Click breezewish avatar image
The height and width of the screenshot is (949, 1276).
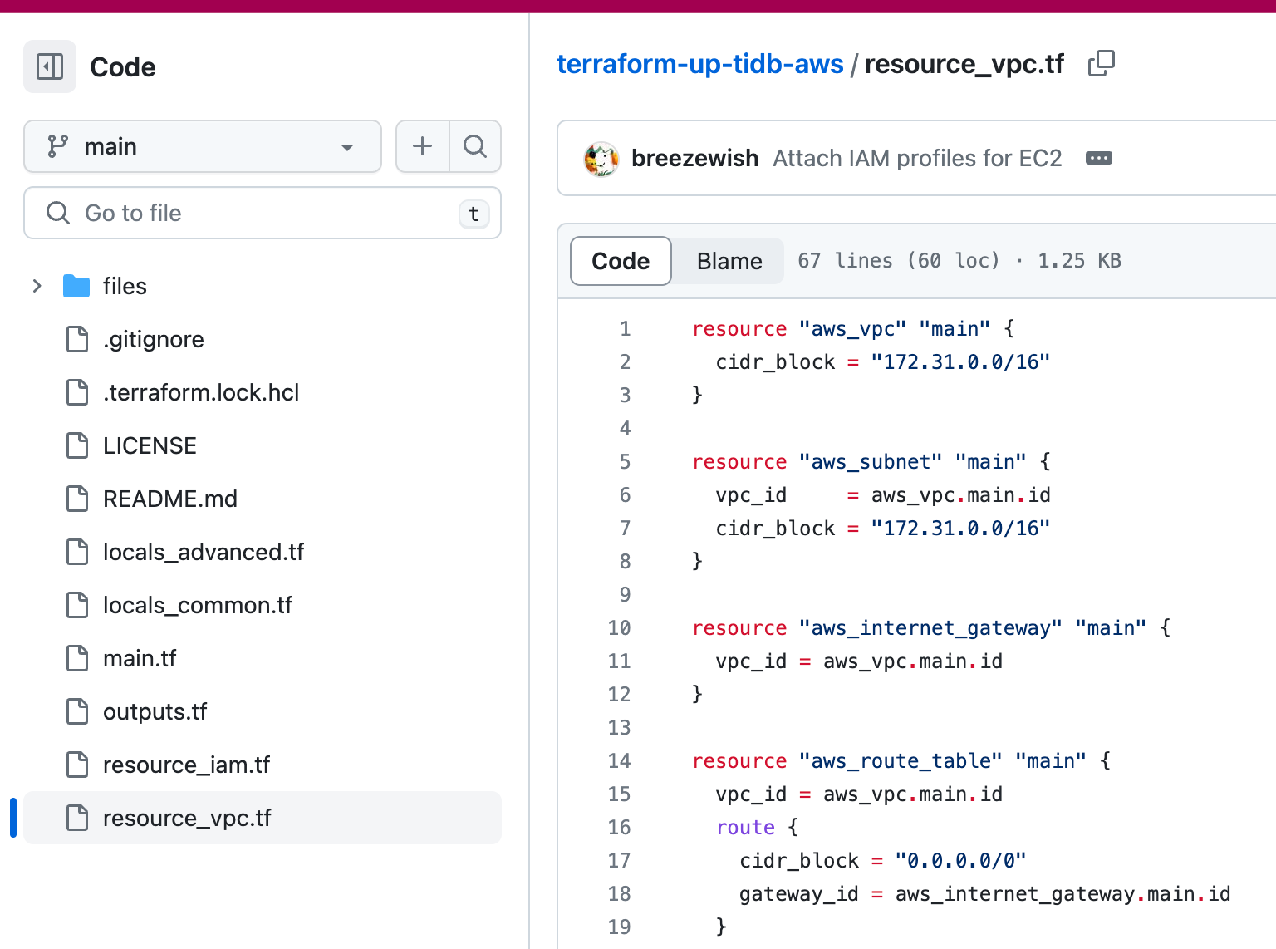tap(601, 159)
